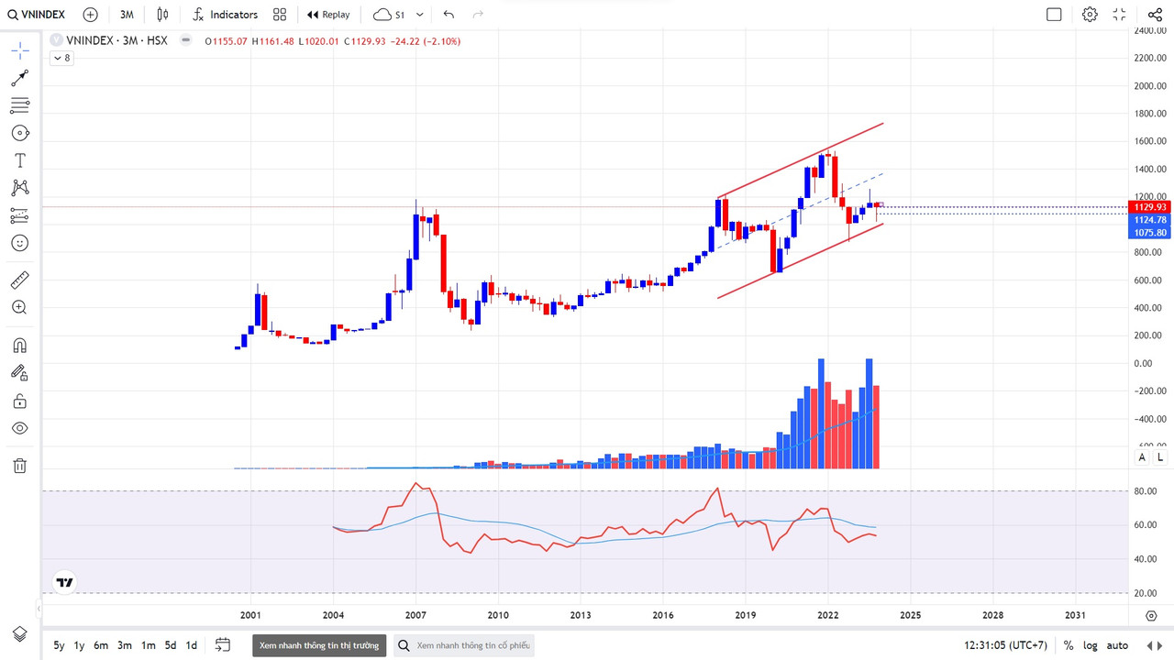Expand the layout dropdown arrow next to S1
1174x660 pixels.
point(420,15)
